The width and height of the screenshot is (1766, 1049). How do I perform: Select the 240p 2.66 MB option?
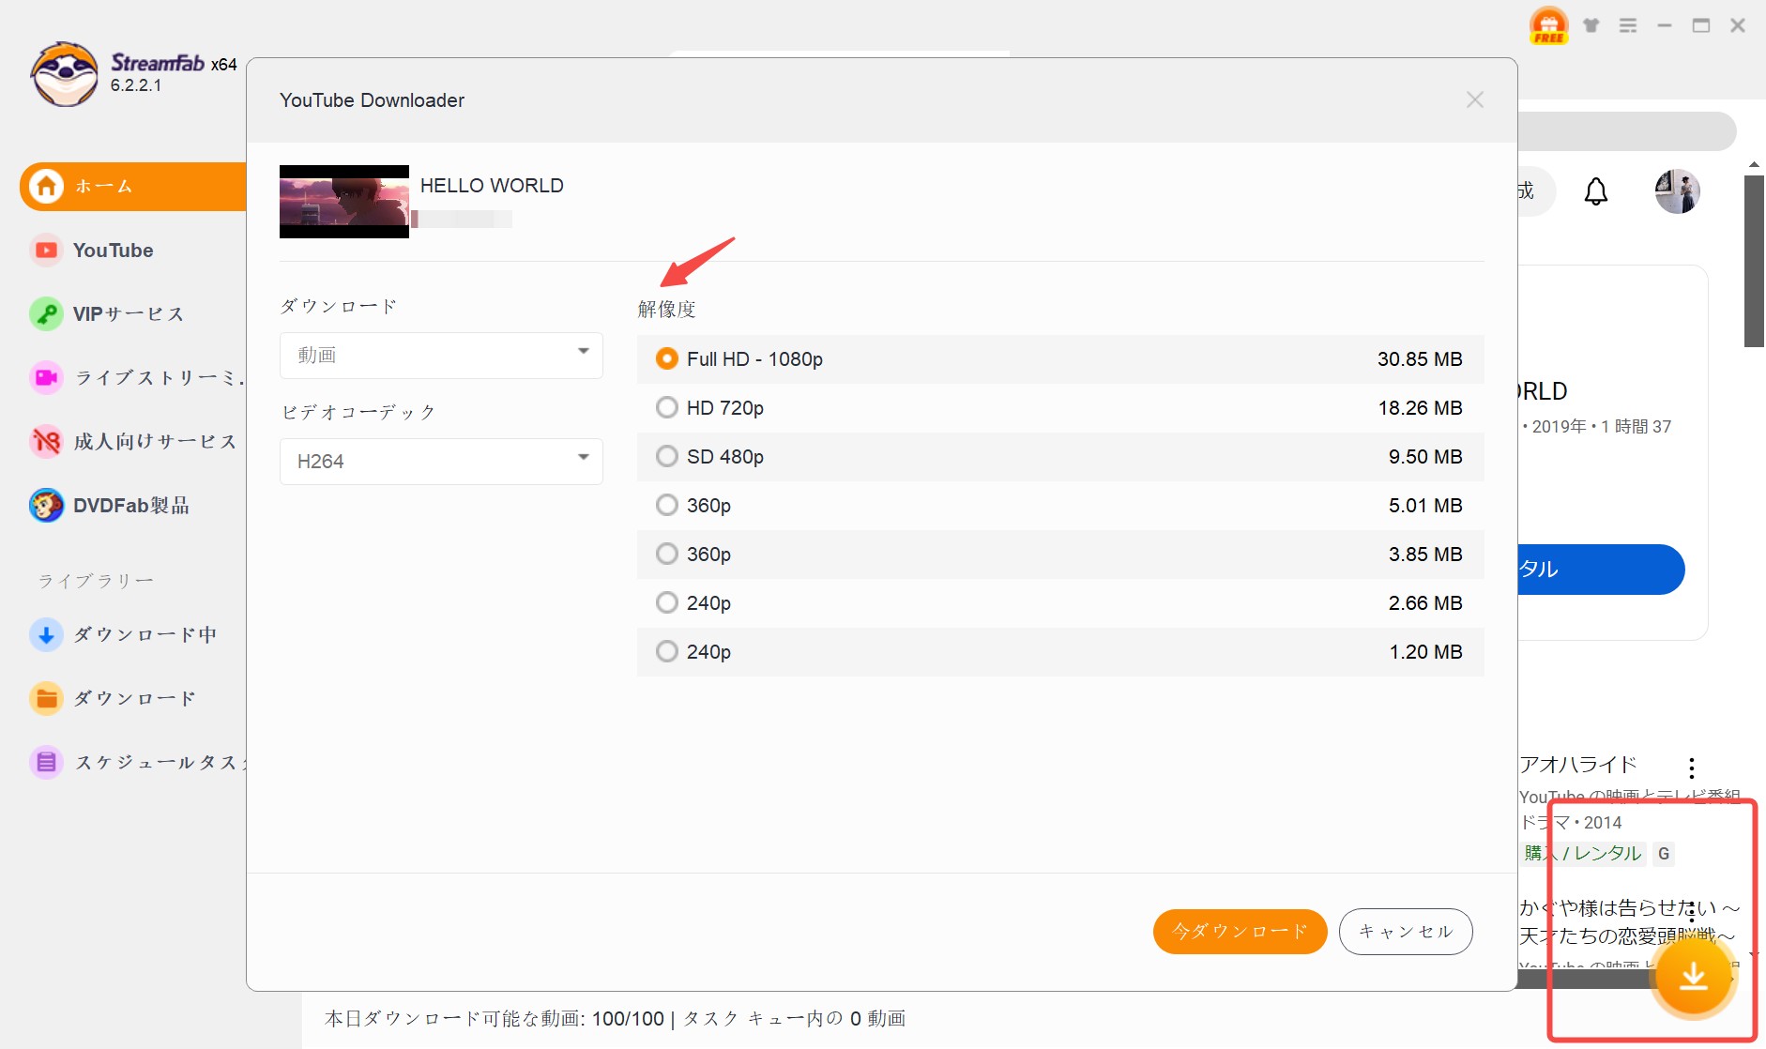1060,602
